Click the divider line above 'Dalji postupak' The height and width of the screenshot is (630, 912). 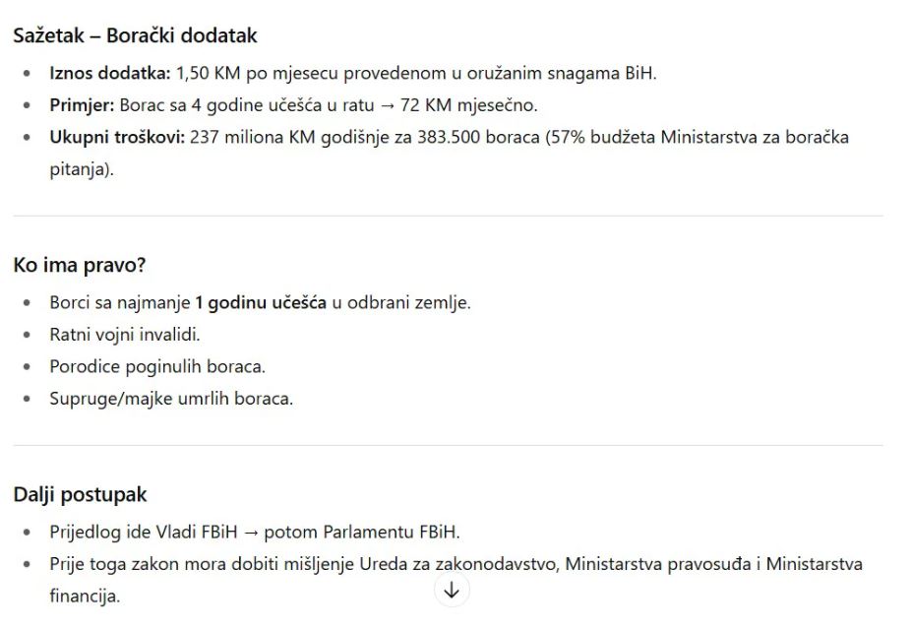point(448,445)
